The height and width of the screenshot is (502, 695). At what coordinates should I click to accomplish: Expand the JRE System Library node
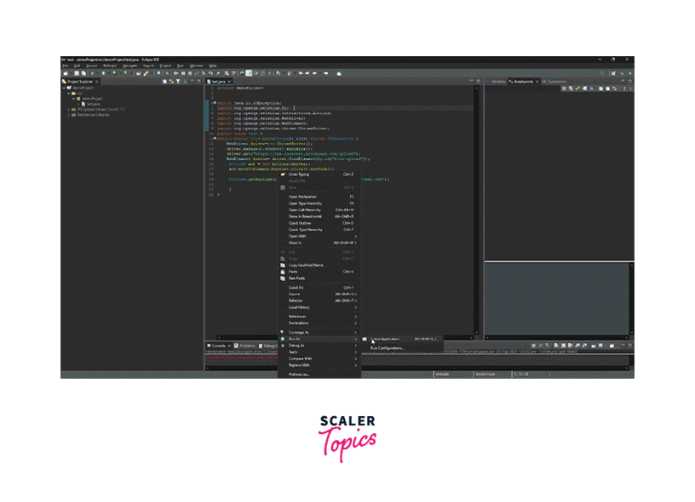(69, 109)
